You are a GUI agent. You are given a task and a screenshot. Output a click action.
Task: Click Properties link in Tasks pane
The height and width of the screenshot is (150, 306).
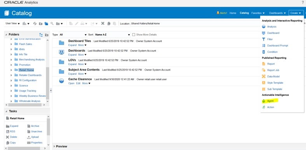(37, 143)
